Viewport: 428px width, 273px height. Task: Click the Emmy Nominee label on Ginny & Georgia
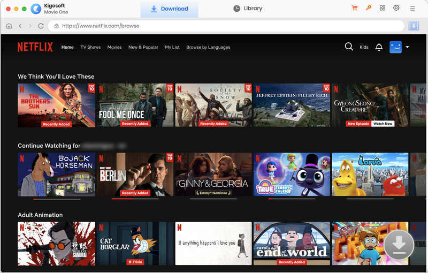[213, 193]
